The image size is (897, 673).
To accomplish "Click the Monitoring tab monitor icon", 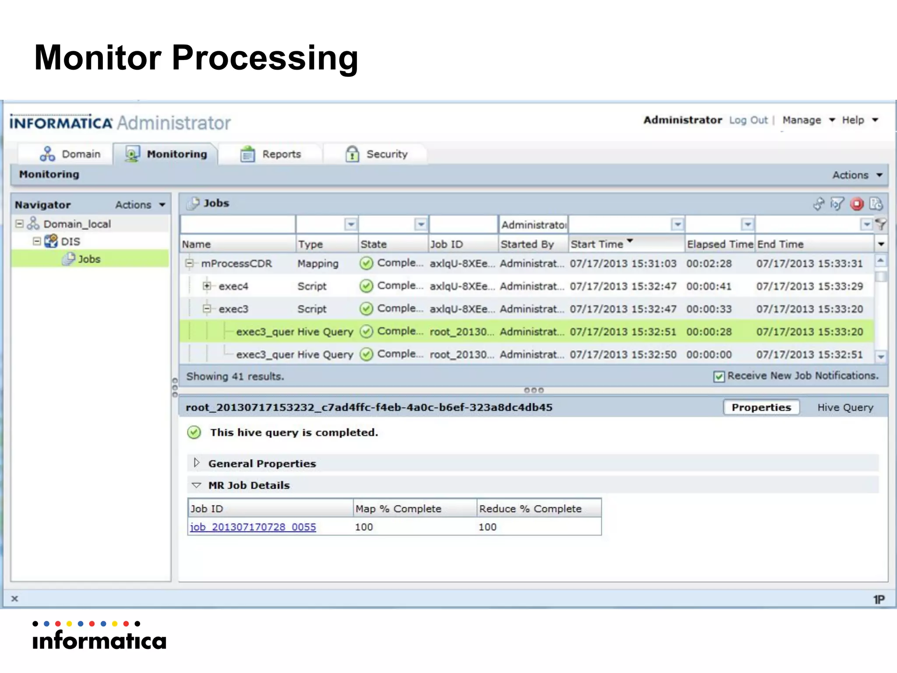I will [132, 154].
